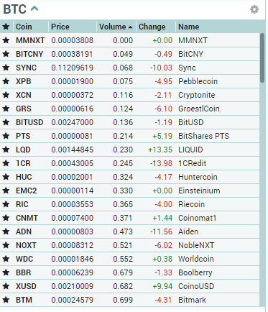Click the 1CR change value -13.98
Screen dimensions: 268x312
pyautogui.click(x=161, y=163)
